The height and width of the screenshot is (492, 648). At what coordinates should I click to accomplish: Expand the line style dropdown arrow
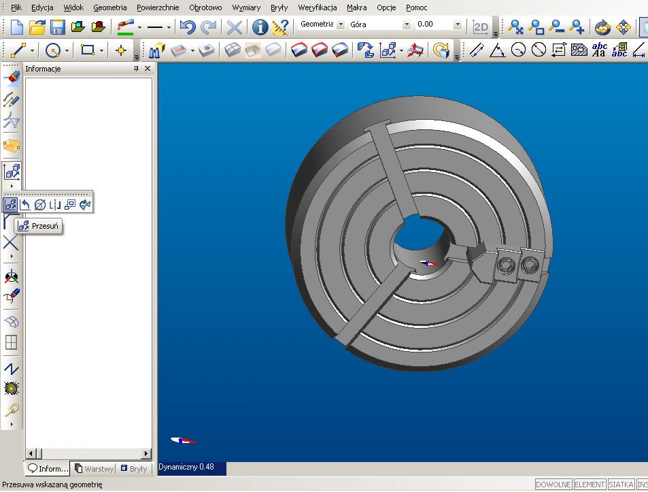169,28
